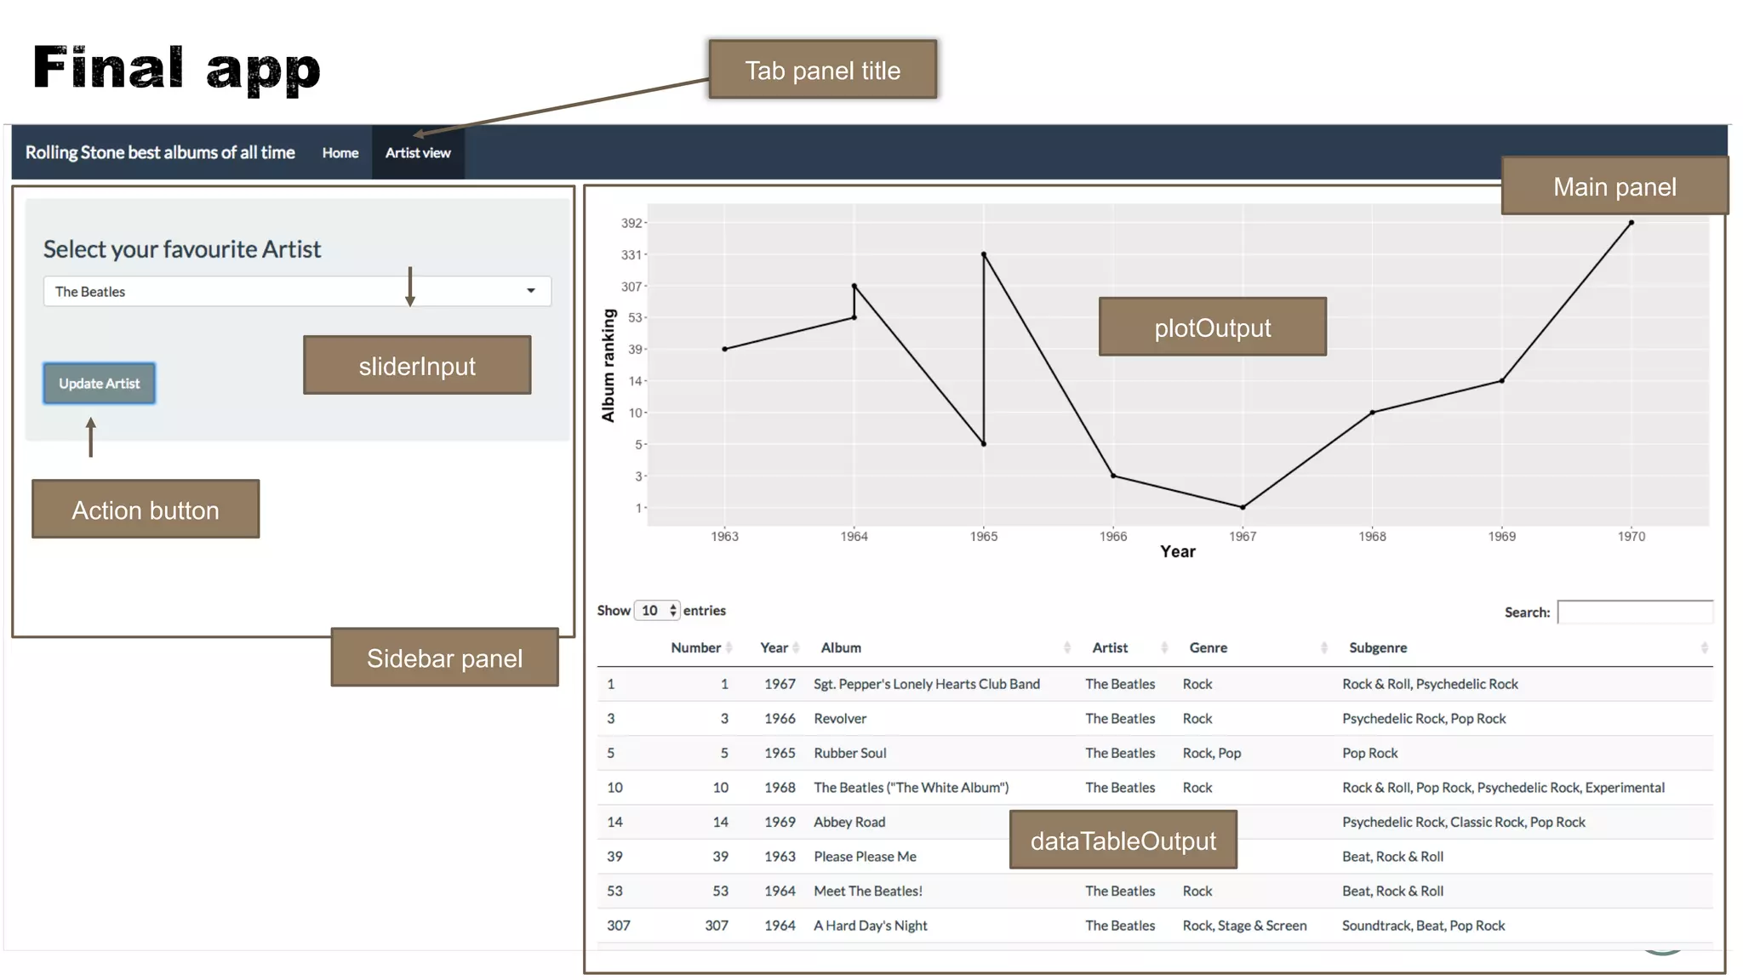Screen dimensions: 1743x980
Task: Open the artist dropdown showing The Beatles
Action: [x=297, y=292]
